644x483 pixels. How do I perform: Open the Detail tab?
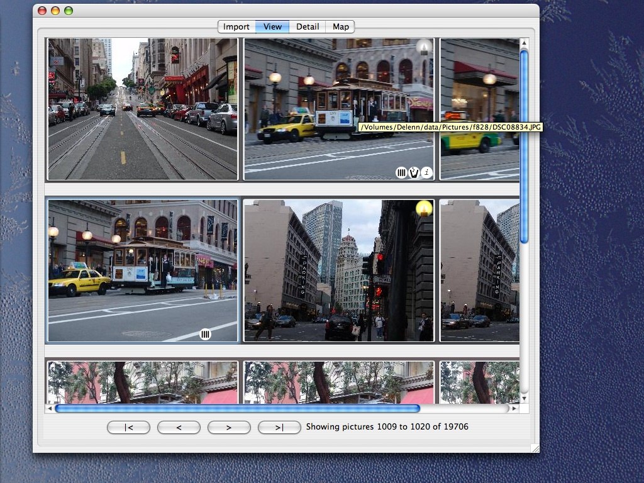tap(307, 26)
